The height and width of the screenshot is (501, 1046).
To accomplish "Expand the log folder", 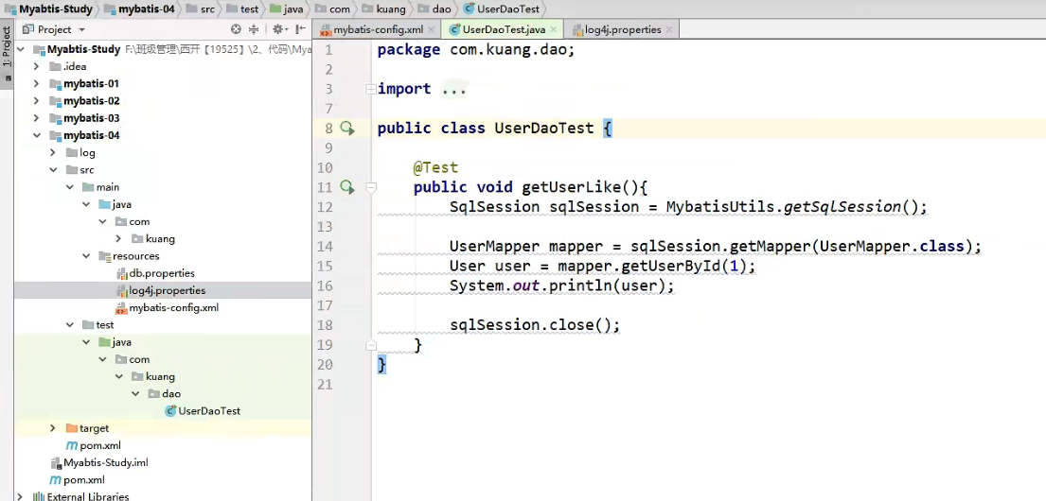I will click(x=53, y=152).
